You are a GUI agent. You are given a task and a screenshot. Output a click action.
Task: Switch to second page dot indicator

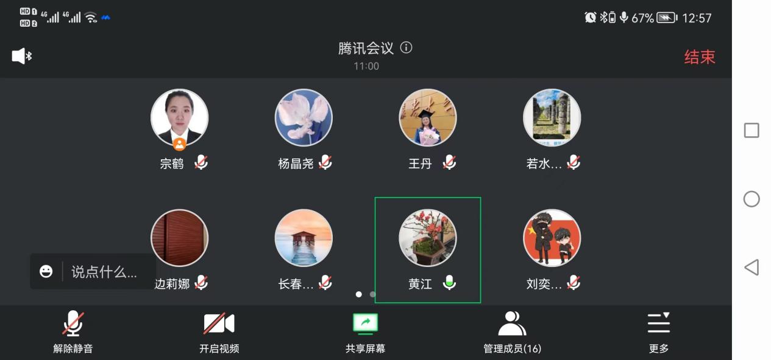point(372,294)
